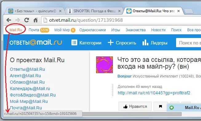Close the Без темы tab

tap(60, 11)
